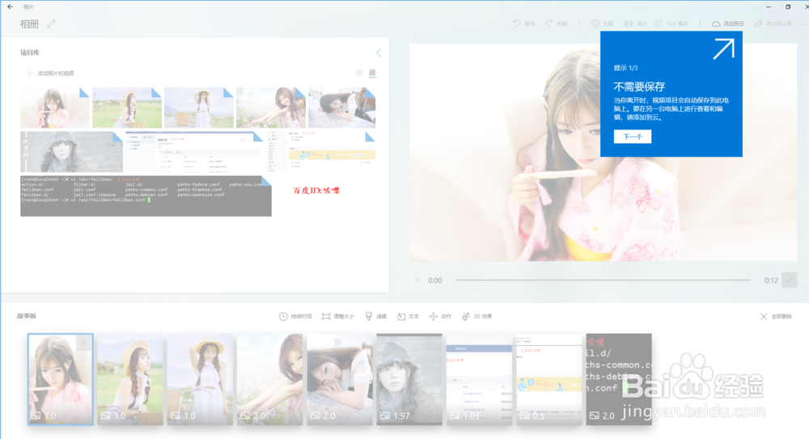Image resolution: width=809 pixels, height=439 pixels.
Task: Select storyboard clip with duration 1.03
Action: point(479,379)
